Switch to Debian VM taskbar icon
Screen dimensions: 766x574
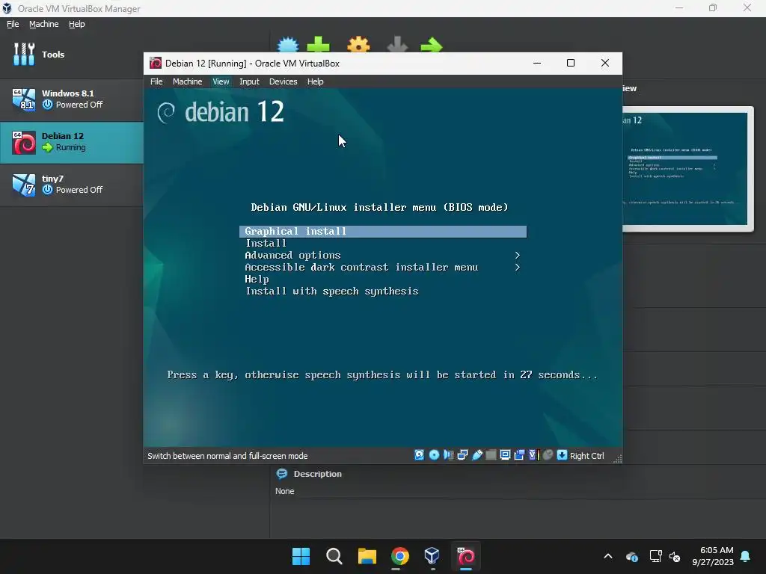click(x=465, y=556)
